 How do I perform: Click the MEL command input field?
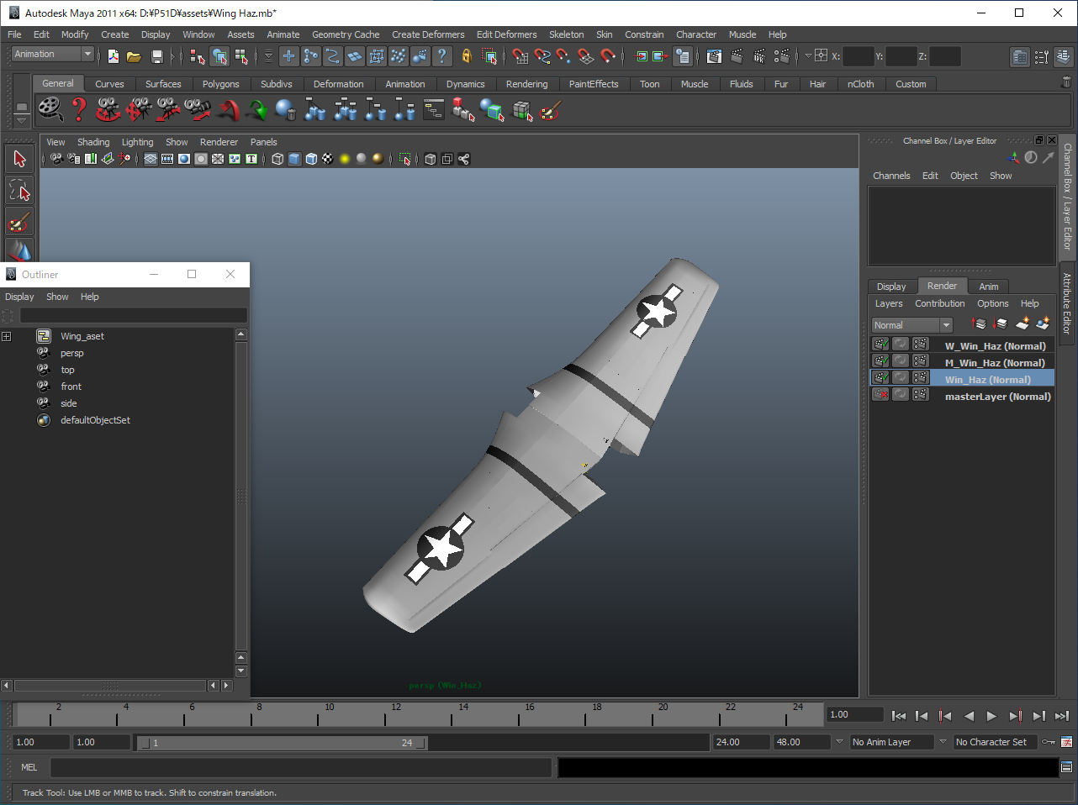300,767
